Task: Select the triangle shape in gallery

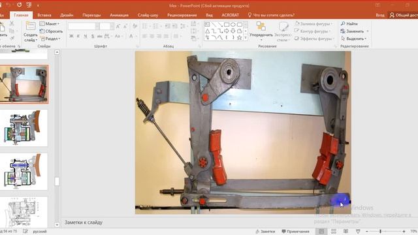Action: 208,31
